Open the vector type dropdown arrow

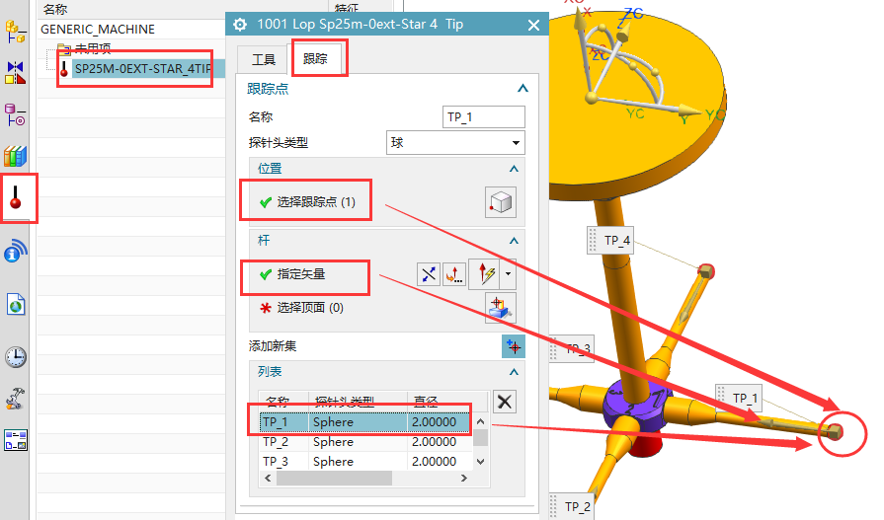(508, 274)
